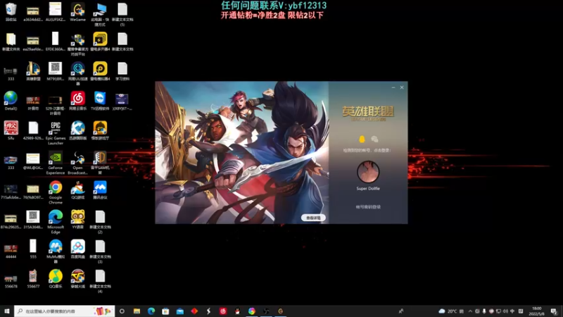Open the Tencent Meeting desktop icon
The height and width of the screenshot is (317, 563).
(100, 189)
